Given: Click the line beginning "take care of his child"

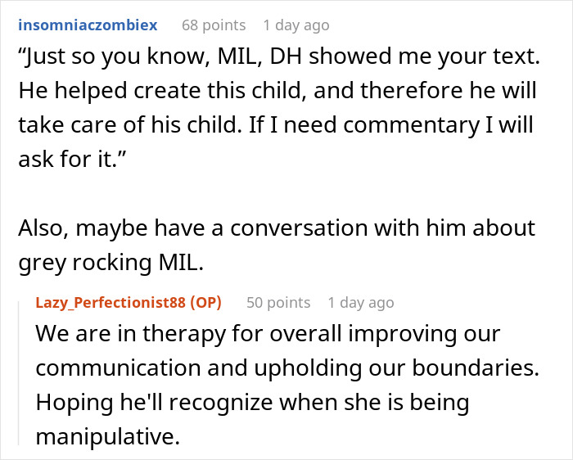Looking at the screenshot, I should 276,127.
